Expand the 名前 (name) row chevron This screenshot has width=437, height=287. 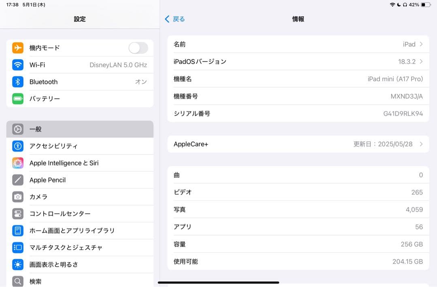pyautogui.click(x=422, y=44)
